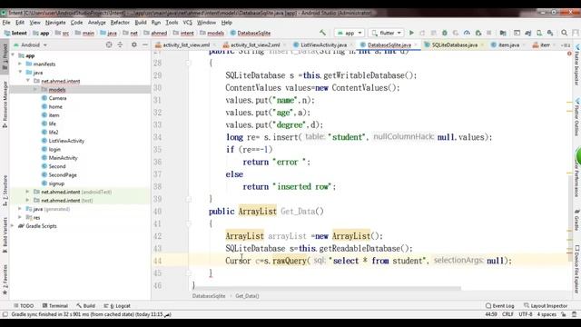Click the Make Project hammer icon
The width and height of the screenshot is (581, 327).
pyautogui.click(x=323, y=33)
